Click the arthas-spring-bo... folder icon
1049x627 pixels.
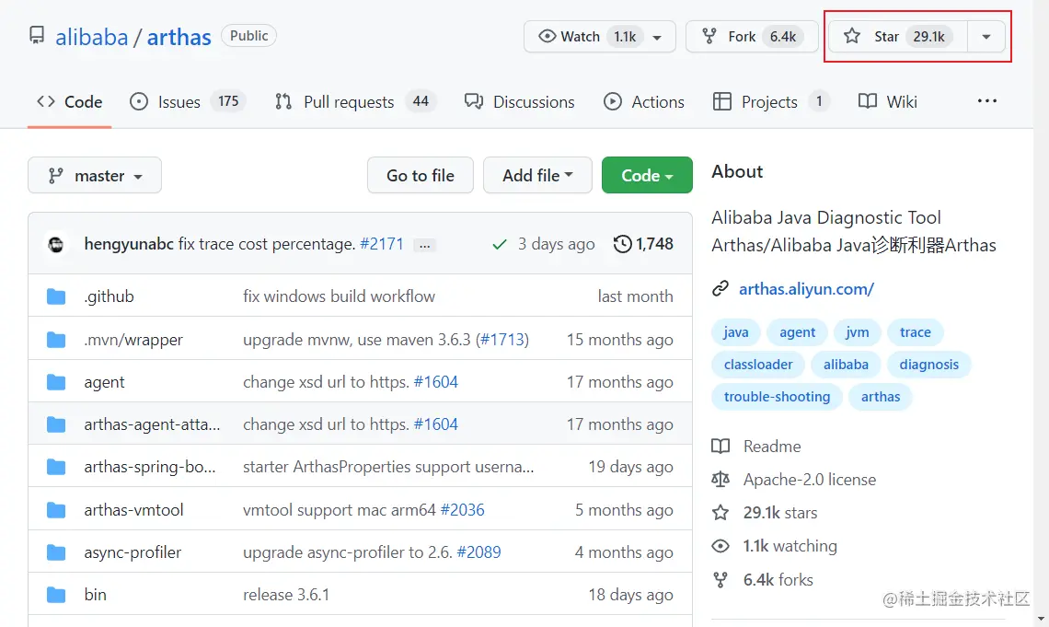pyautogui.click(x=56, y=467)
